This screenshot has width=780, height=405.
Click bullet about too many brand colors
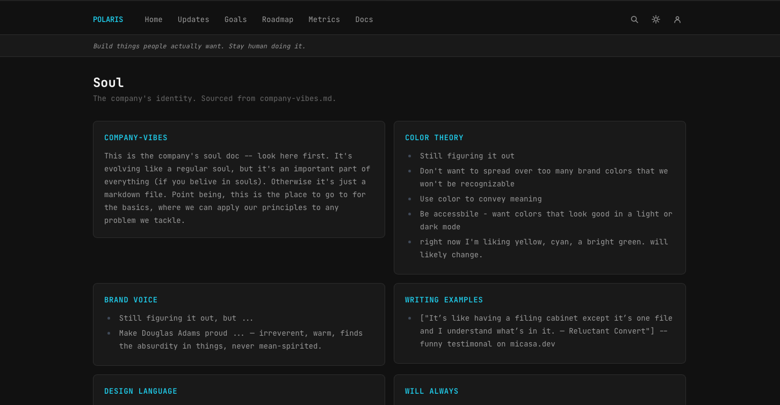[544, 177]
